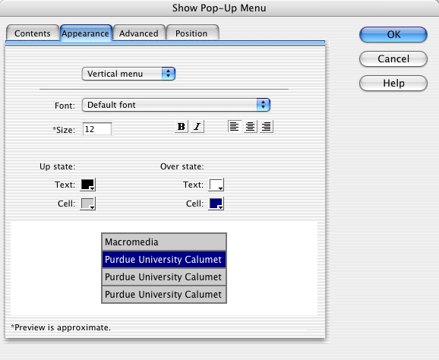This screenshot has width=439, height=360.
Task: Pick the Up state Cell color
Action: click(x=88, y=204)
